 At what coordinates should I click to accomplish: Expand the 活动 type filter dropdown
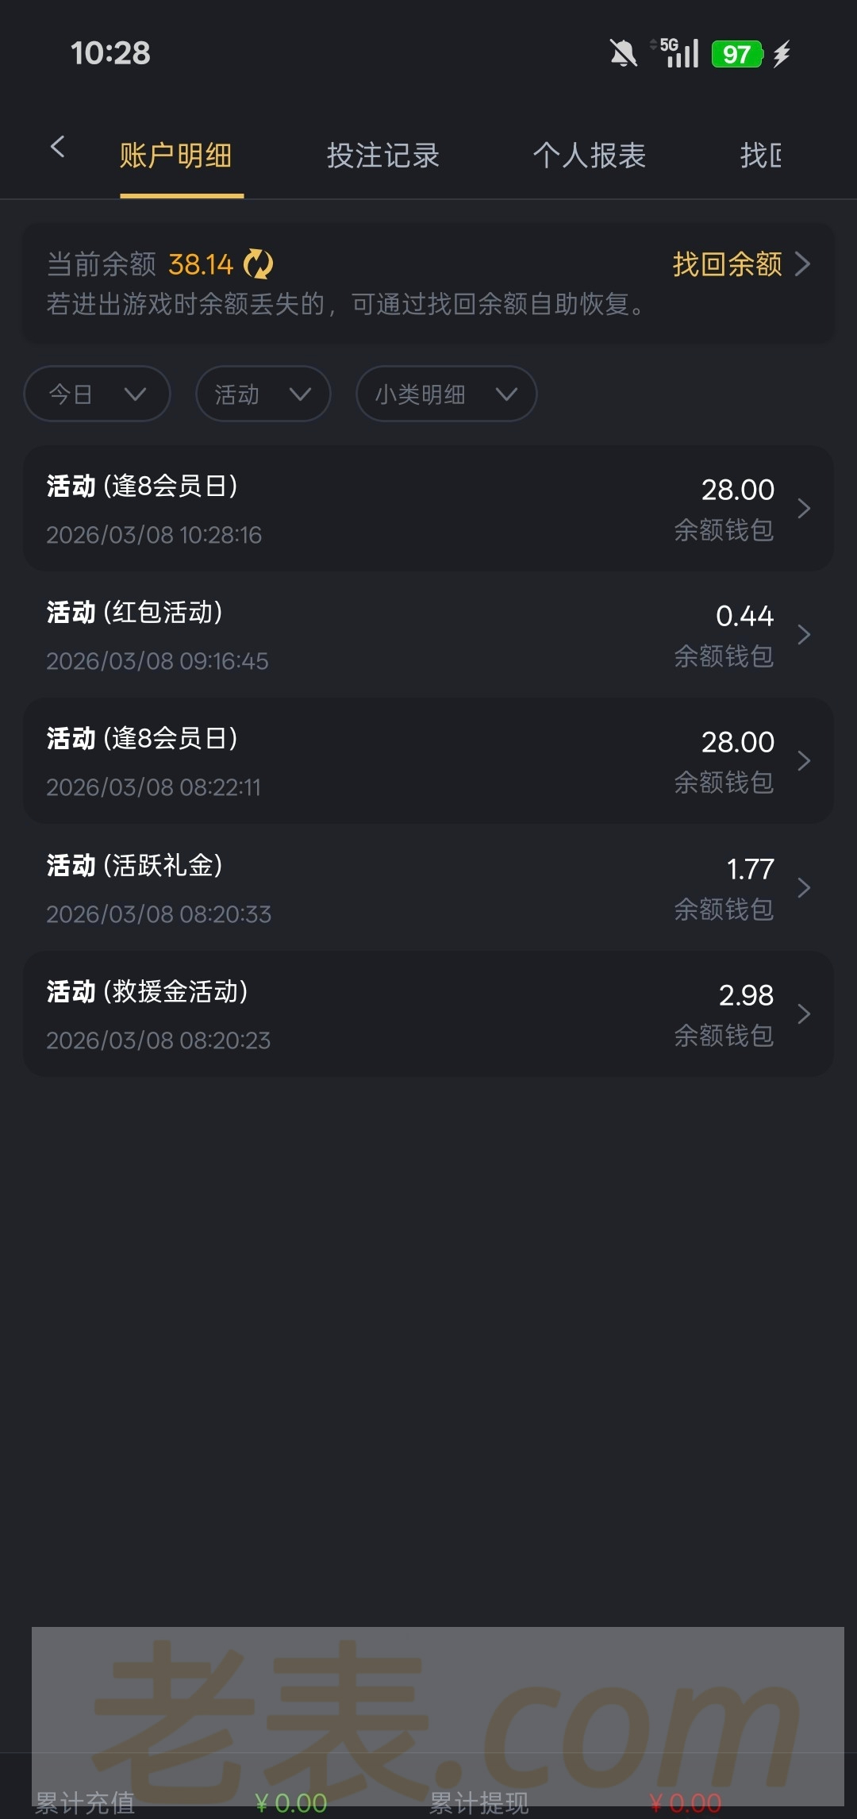coord(263,394)
